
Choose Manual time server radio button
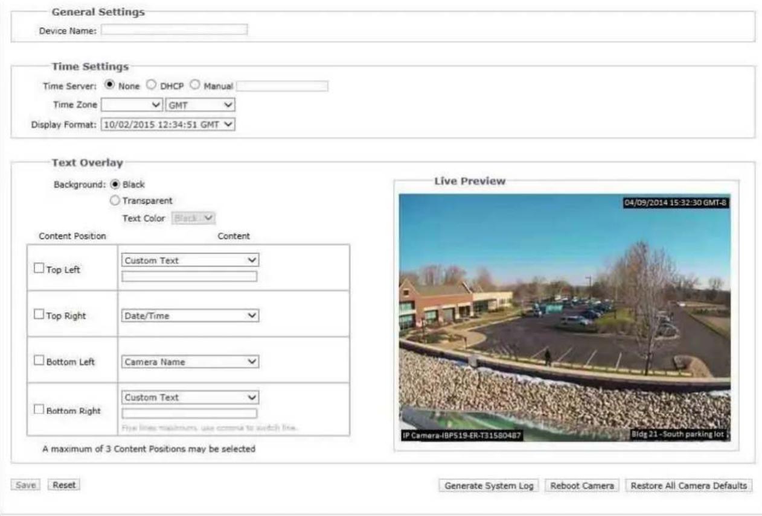click(x=195, y=86)
